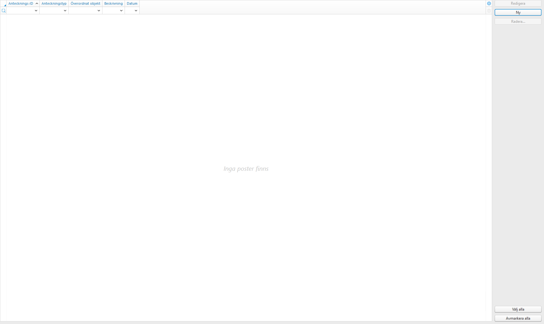Sort by the Datum column header
This screenshot has height=324, width=544.
point(132,3)
